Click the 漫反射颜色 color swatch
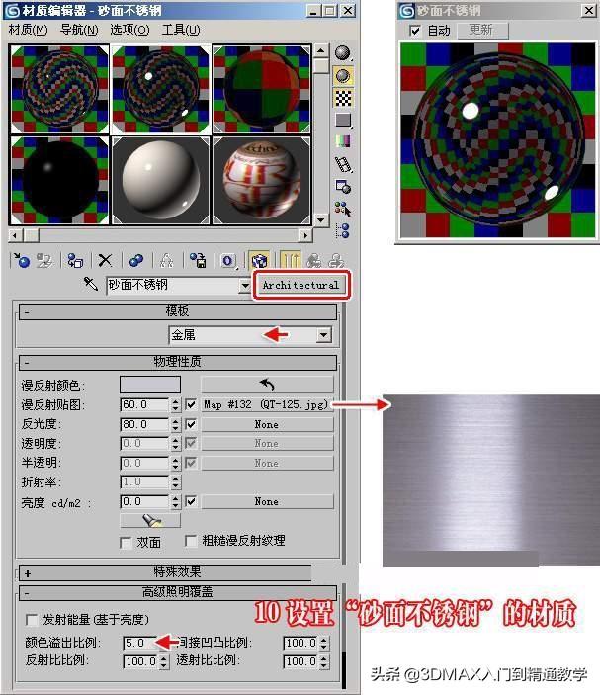 (x=150, y=384)
